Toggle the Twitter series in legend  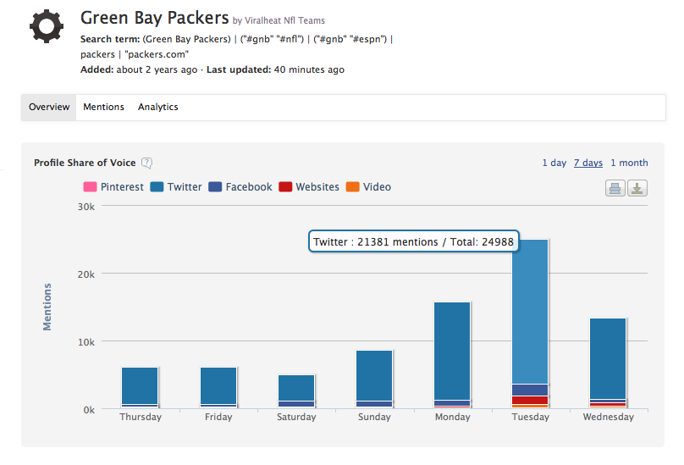coord(176,187)
